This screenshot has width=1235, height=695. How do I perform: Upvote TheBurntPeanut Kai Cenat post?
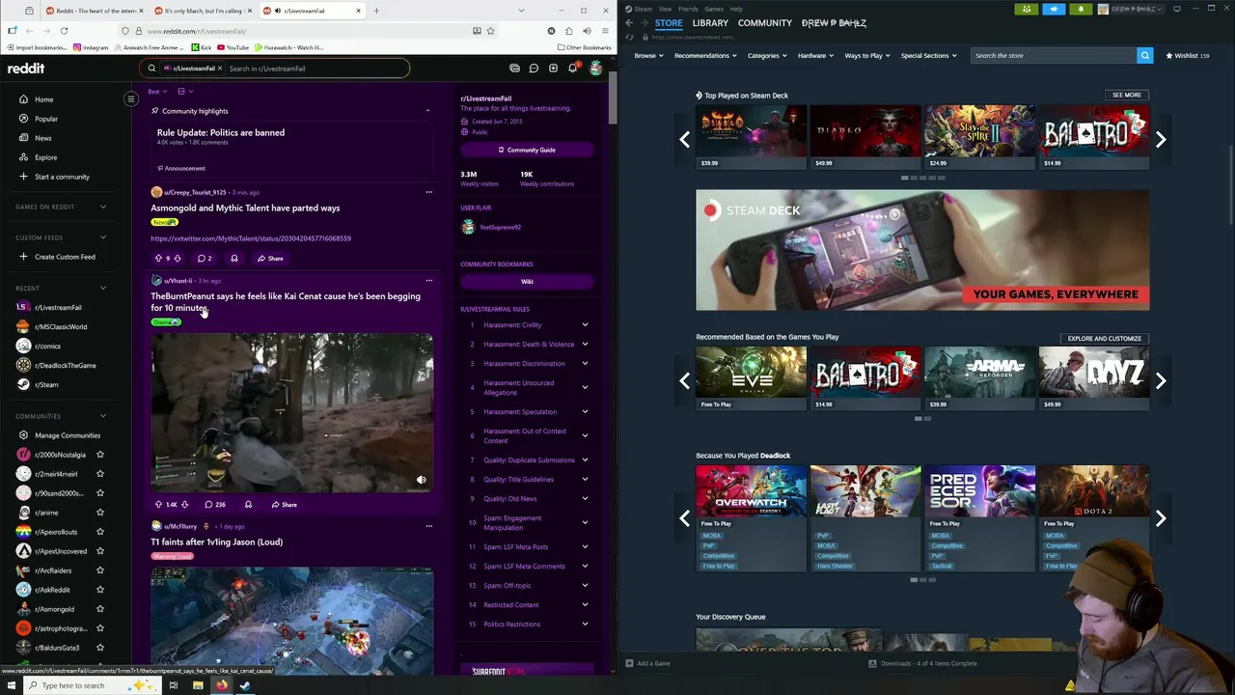158,505
